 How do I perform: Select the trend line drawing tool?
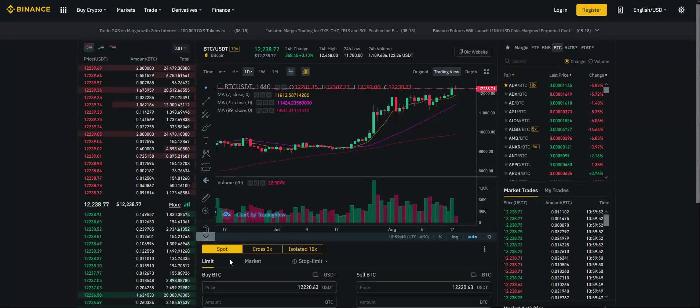(x=206, y=101)
